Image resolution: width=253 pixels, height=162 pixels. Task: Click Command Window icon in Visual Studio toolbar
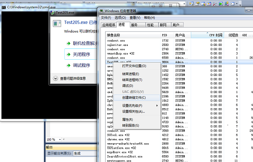click(233, 4)
